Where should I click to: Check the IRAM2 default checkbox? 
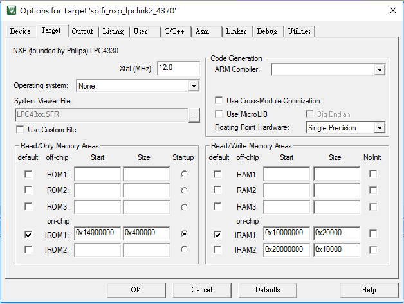[217, 249]
